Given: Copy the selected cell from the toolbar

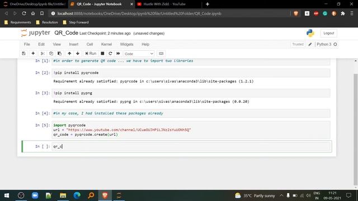Looking at the screenshot, I should tap(51, 54).
